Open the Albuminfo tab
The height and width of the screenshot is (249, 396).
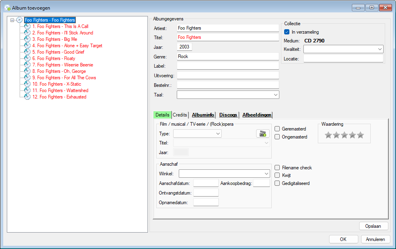[x=203, y=115]
